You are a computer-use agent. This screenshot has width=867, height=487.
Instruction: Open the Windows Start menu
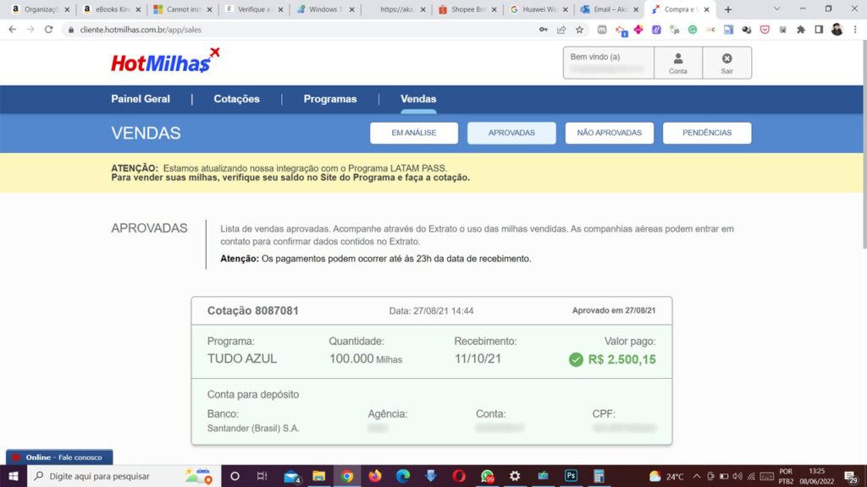[14, 476]
